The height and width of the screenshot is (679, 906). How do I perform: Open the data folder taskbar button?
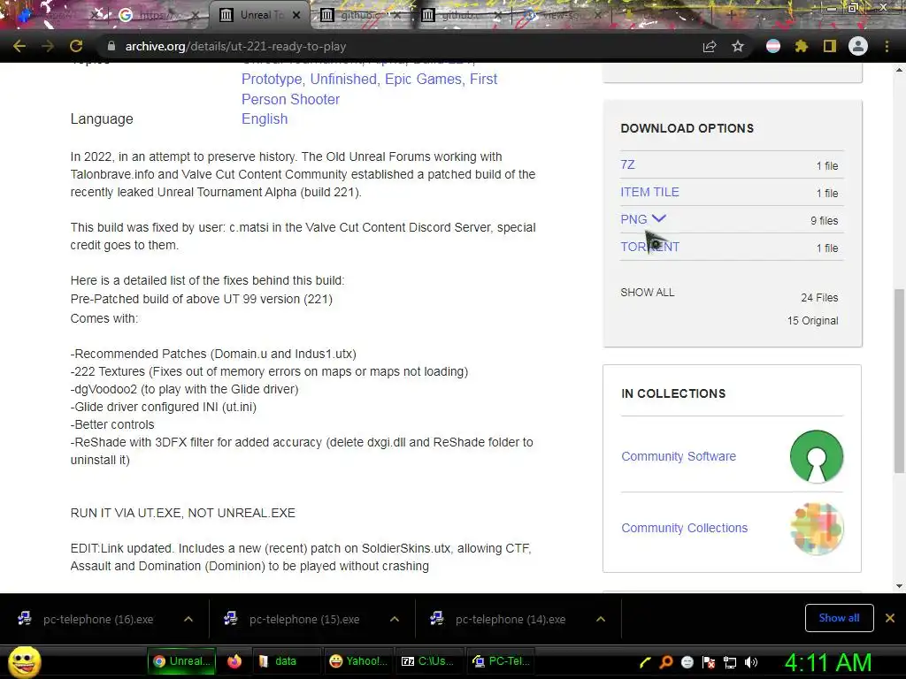point(286,661)
